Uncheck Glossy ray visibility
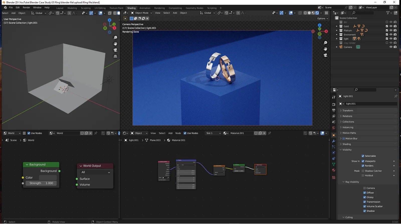This screenshot has width=401, height=224. [365, 197]
